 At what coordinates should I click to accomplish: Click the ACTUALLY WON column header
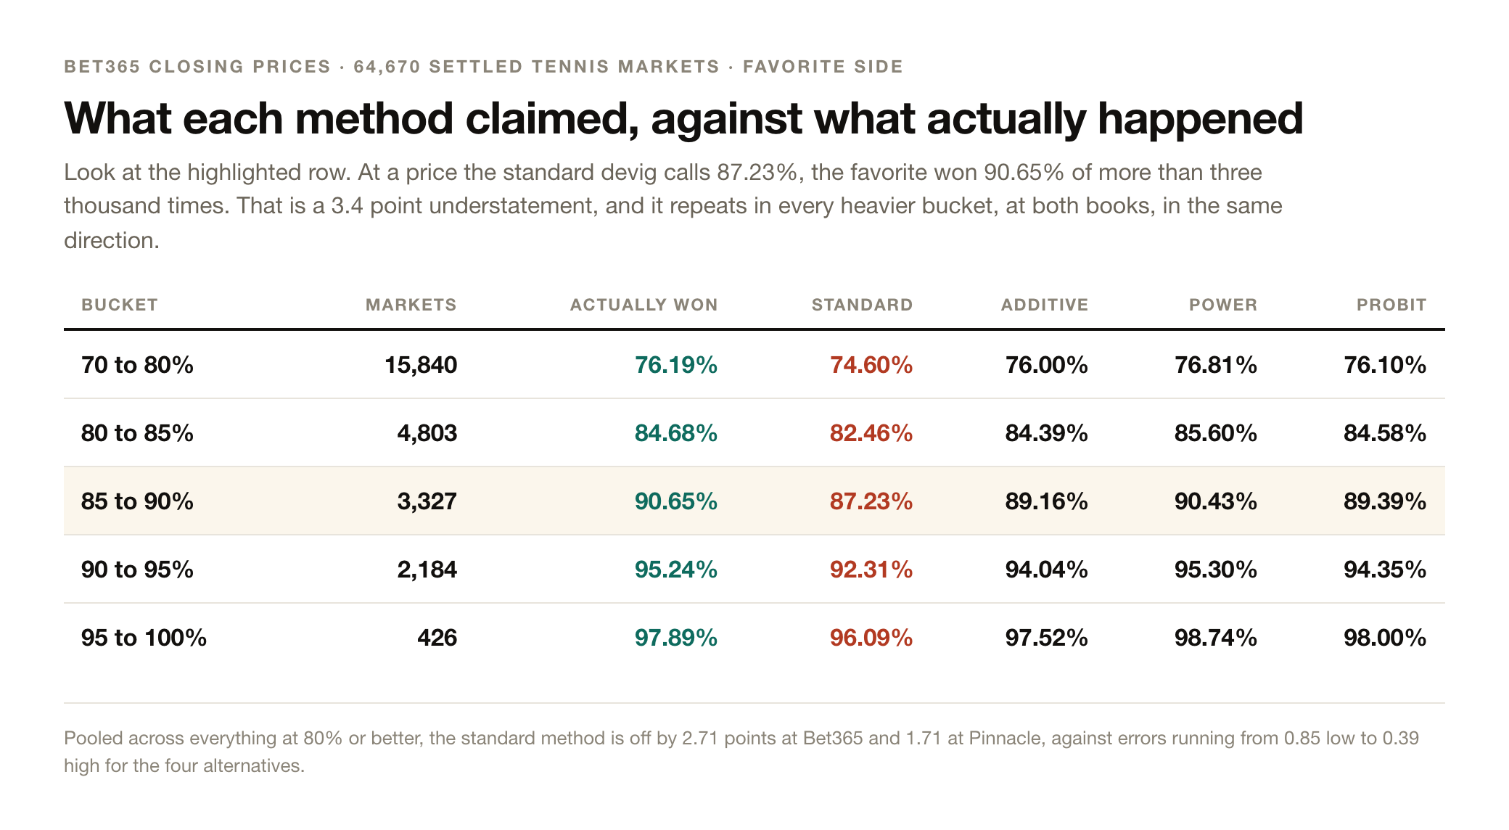pyautogui.click(x=644, y=305)
